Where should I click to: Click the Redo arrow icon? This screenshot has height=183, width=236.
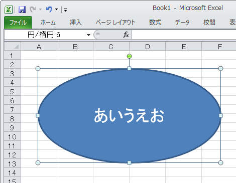pos(33,10)
